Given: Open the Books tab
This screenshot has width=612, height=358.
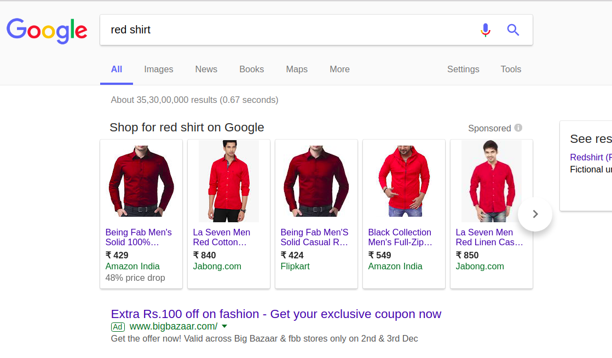Looking at the screenshot, I should 251,70.
